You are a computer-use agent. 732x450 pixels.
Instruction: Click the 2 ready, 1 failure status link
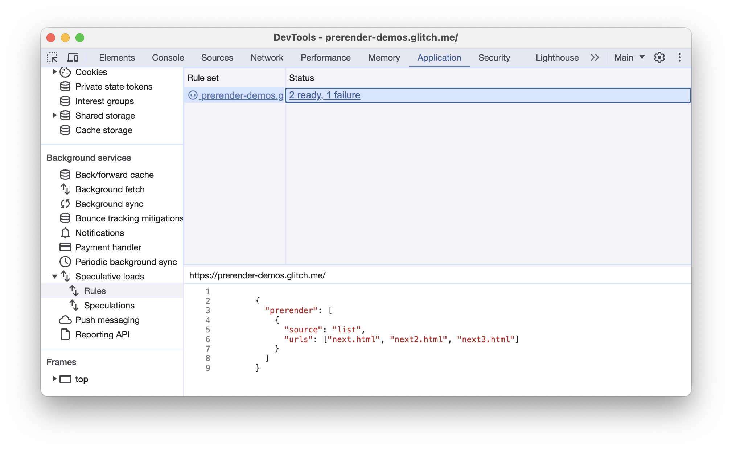point(325,95)
